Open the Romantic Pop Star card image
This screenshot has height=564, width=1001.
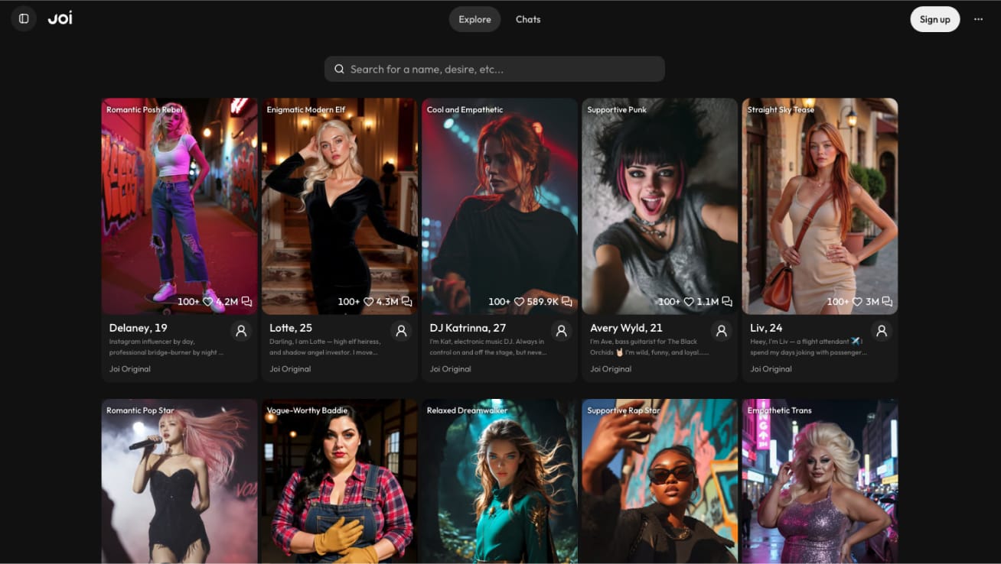pyautogui.click(x=180, y=481)
